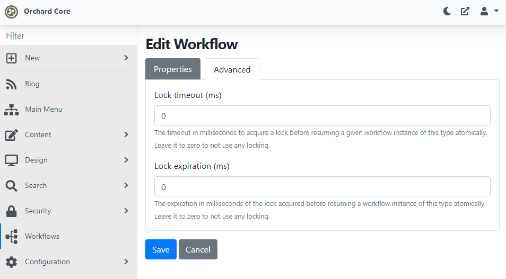Image resolution: width=506 pixels, height=279 pixels.
Task: Click the Security padlock icon
Action: click(x=11, y=211)
